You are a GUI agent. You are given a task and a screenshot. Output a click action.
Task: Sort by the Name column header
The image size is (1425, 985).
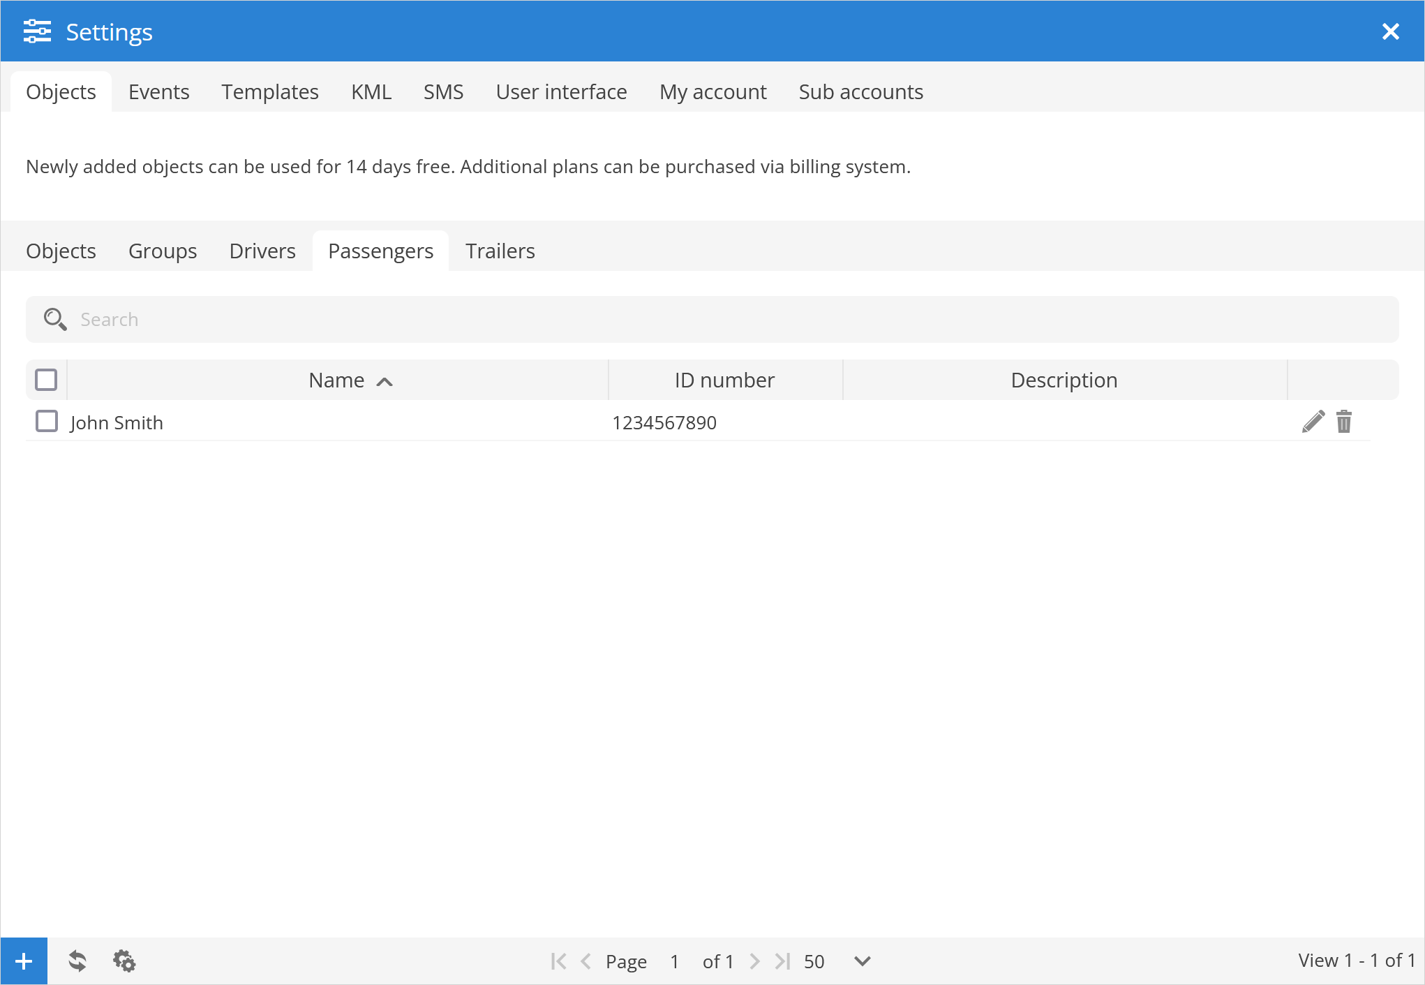[x=337, y=380]
